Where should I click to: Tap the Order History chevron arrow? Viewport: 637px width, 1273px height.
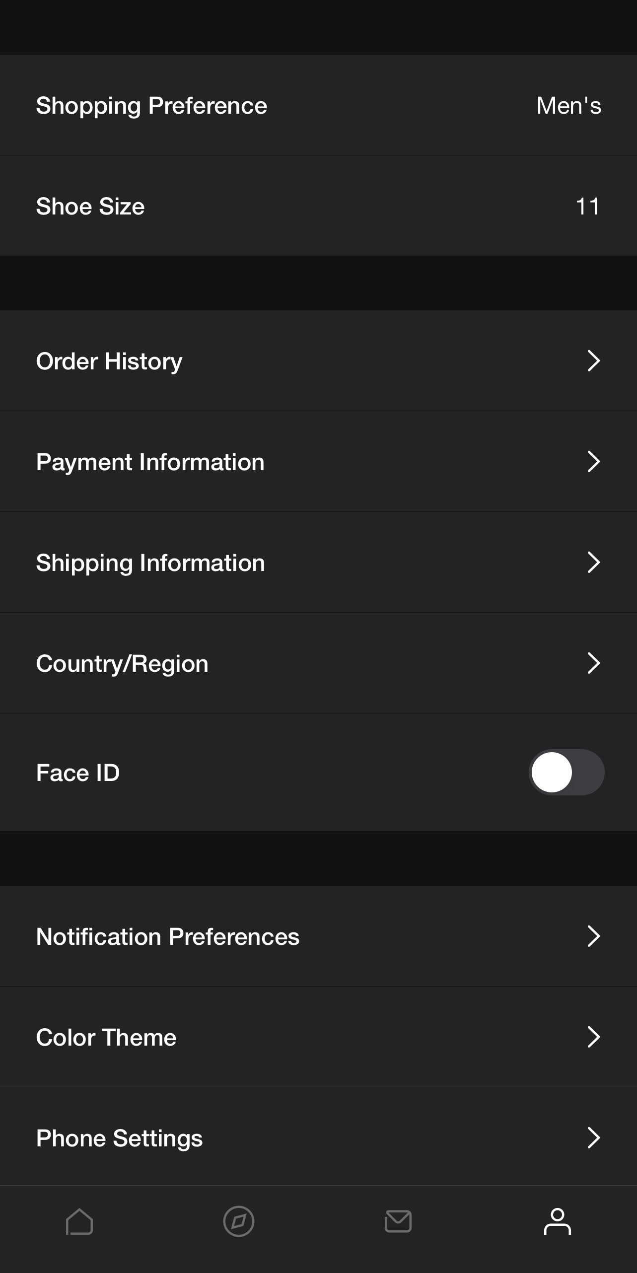(x=593, y=361)
